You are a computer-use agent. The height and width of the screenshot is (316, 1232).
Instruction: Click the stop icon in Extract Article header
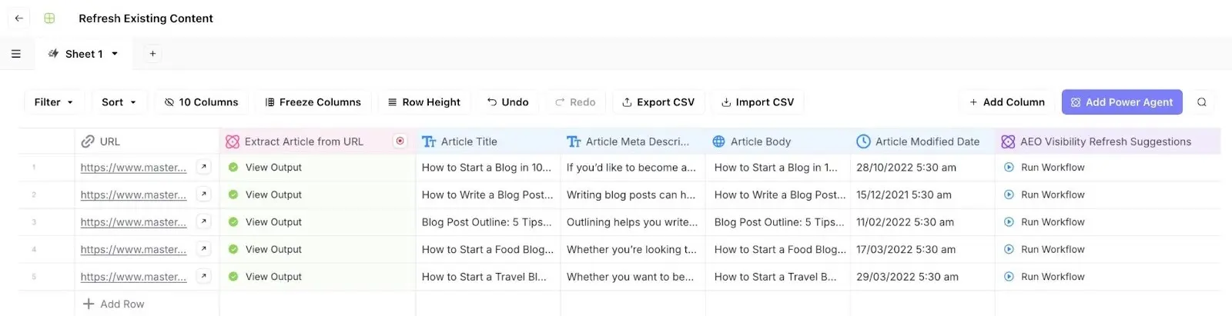[x=400, y=141]
